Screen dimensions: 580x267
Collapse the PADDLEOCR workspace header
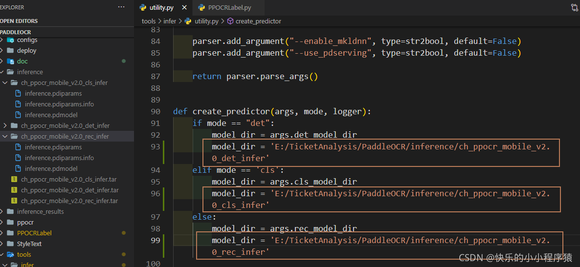(67, 32)
